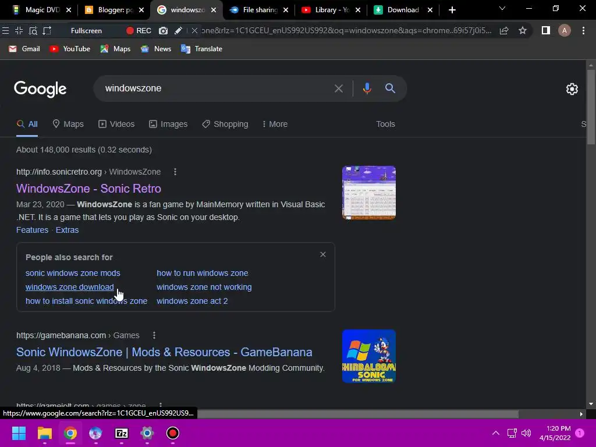Open Maps bookmark in bookmarks bar
Image resolution: width=596 pixels, height=447 pixels.
pos(115,49)
